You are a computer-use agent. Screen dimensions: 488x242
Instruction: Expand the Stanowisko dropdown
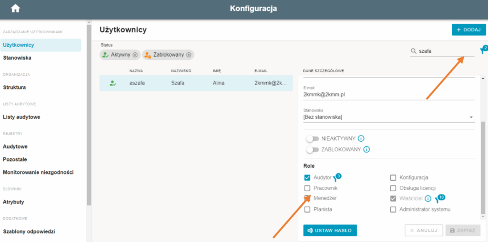coord(389,117)
